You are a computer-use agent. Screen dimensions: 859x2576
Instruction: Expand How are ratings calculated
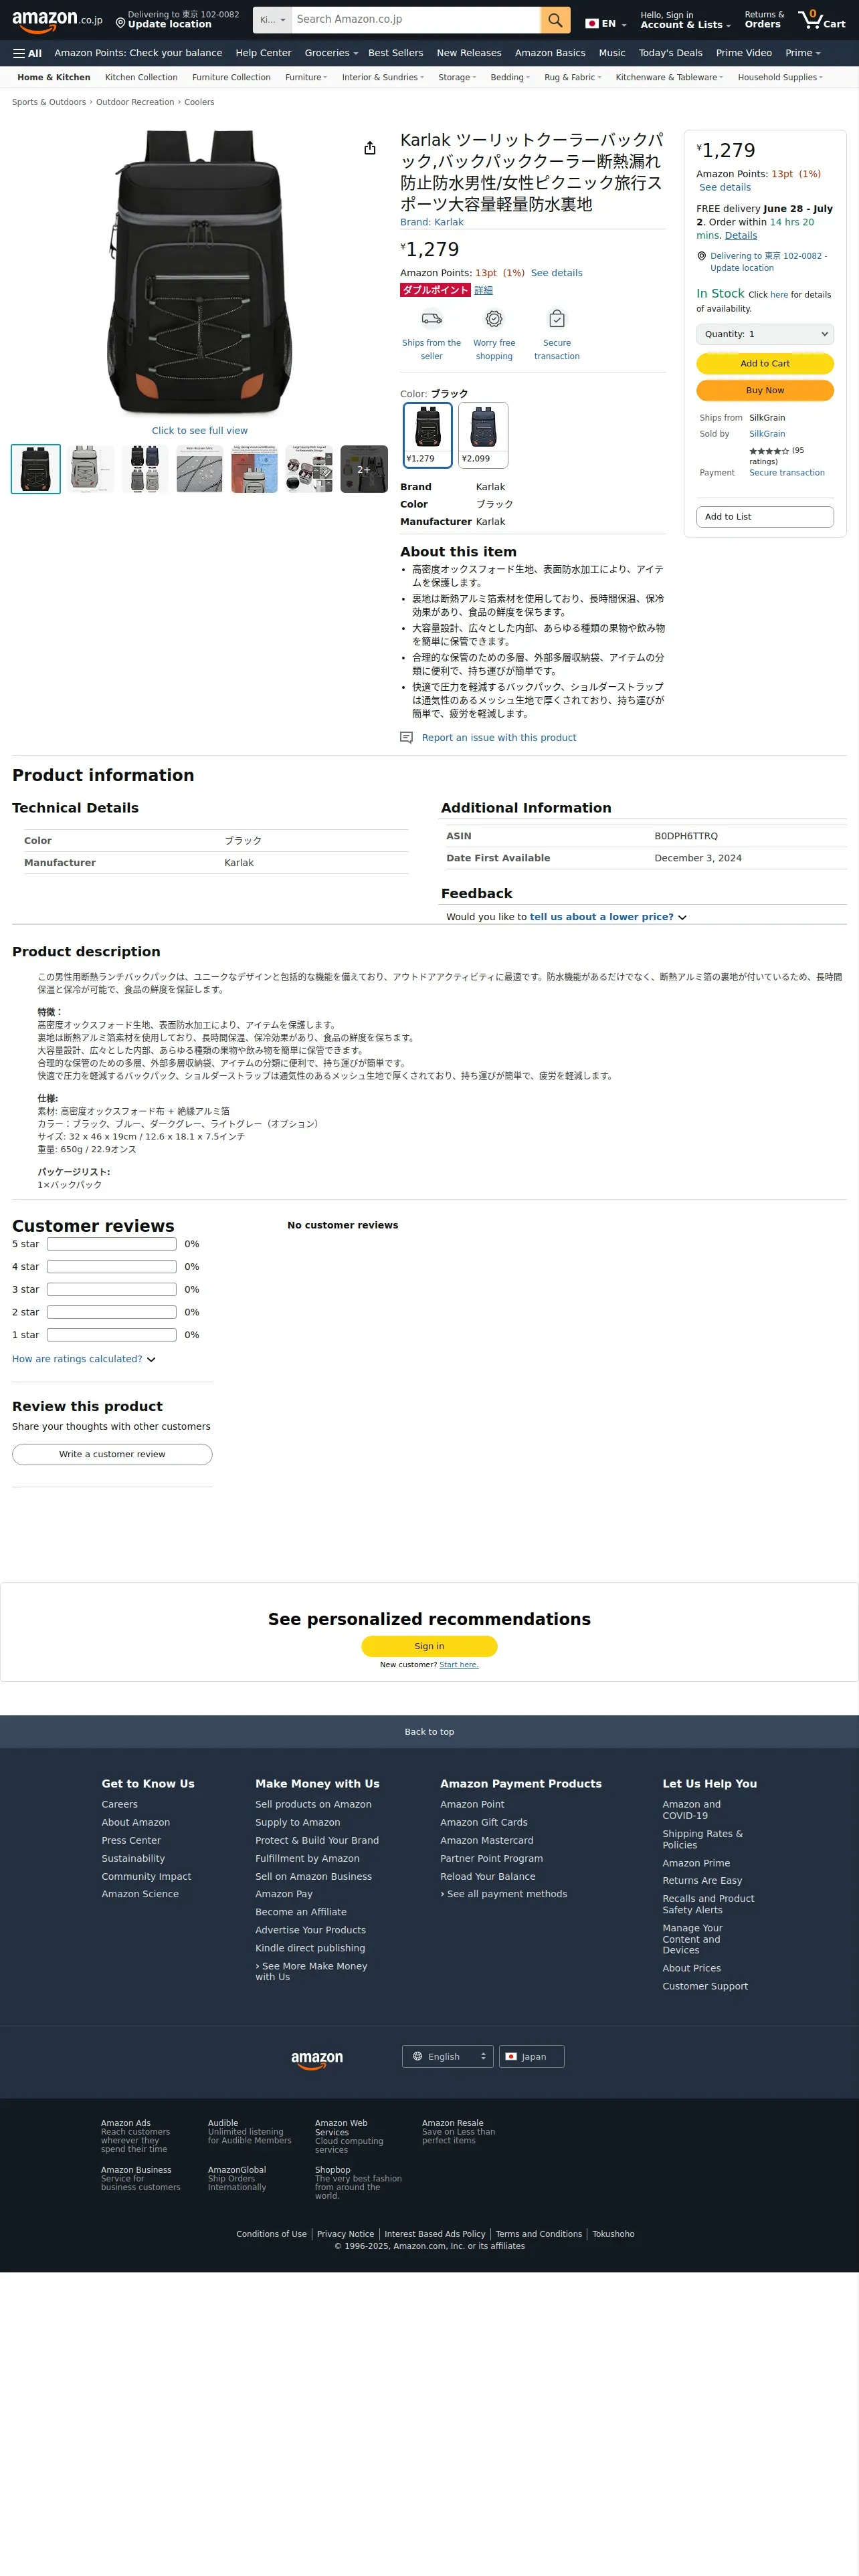(x=84, y=1359)
